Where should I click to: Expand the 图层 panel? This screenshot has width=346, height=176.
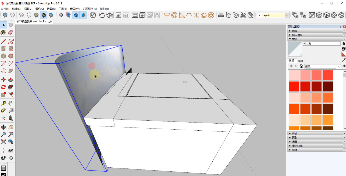(x=290, y=31)
